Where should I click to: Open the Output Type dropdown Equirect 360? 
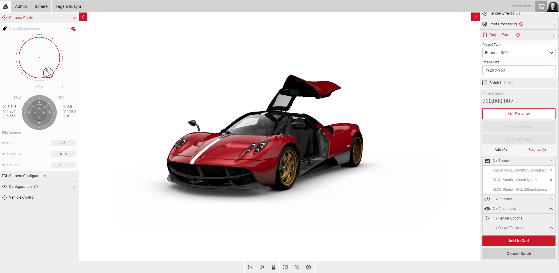(x=519, y=53)
